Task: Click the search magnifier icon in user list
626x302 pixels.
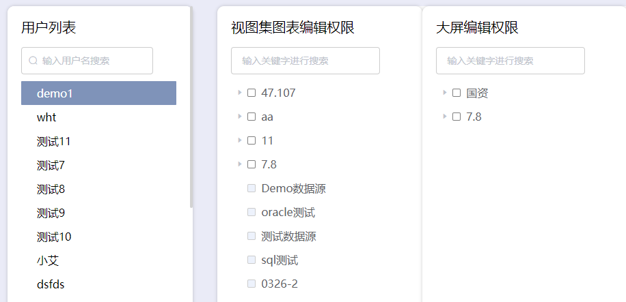Action: tap(33, 61)
